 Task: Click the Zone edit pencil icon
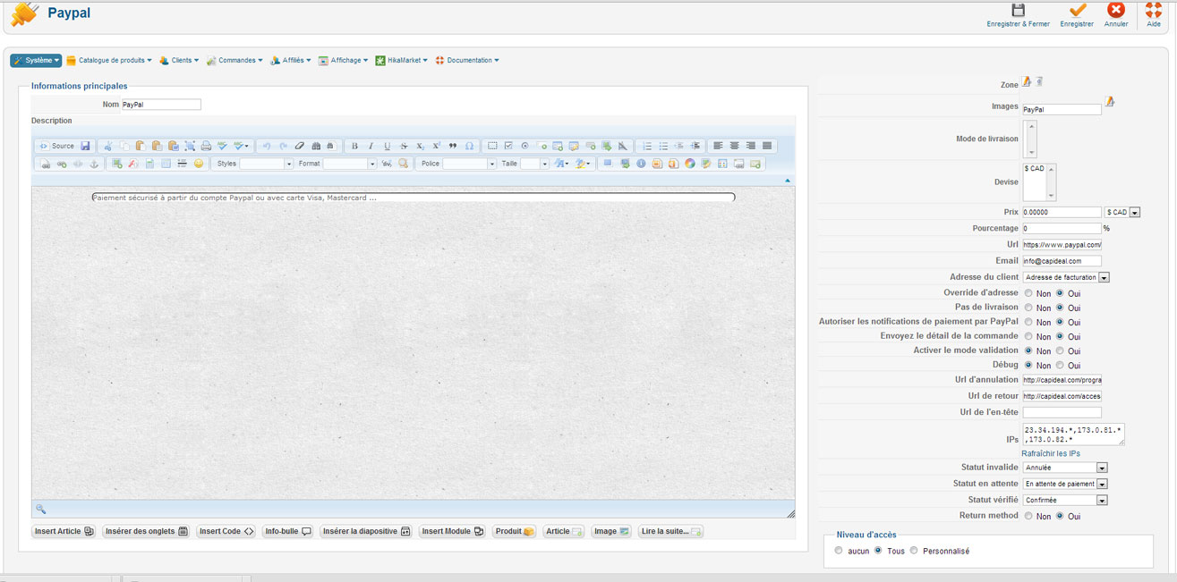tap(1028, 82)
